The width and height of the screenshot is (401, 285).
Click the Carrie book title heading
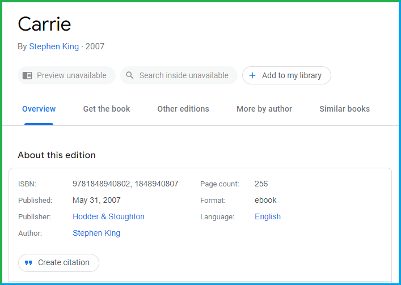44,24
